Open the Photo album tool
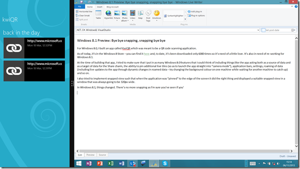 124,16
